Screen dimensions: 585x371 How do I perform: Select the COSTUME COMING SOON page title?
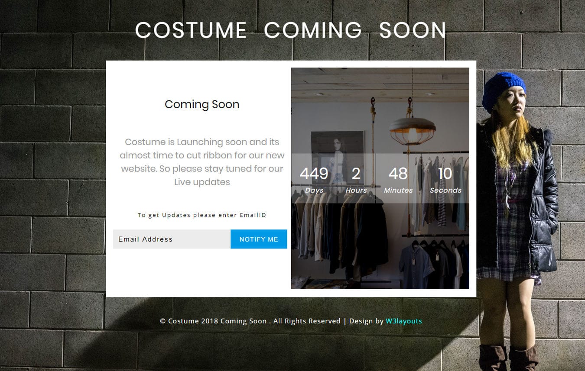[290, 30]
